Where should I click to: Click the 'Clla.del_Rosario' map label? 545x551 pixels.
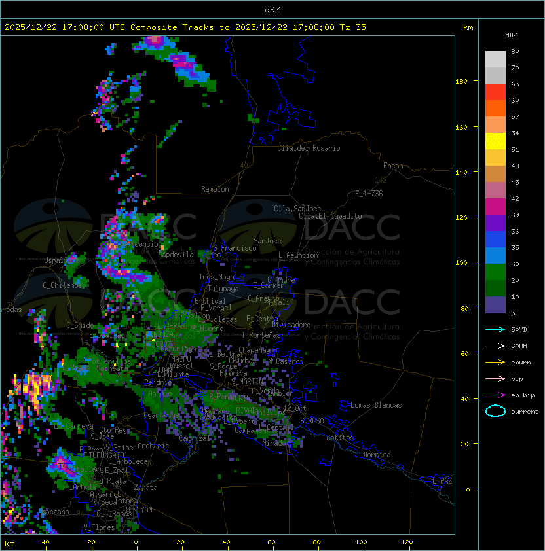tap(309, 148)
